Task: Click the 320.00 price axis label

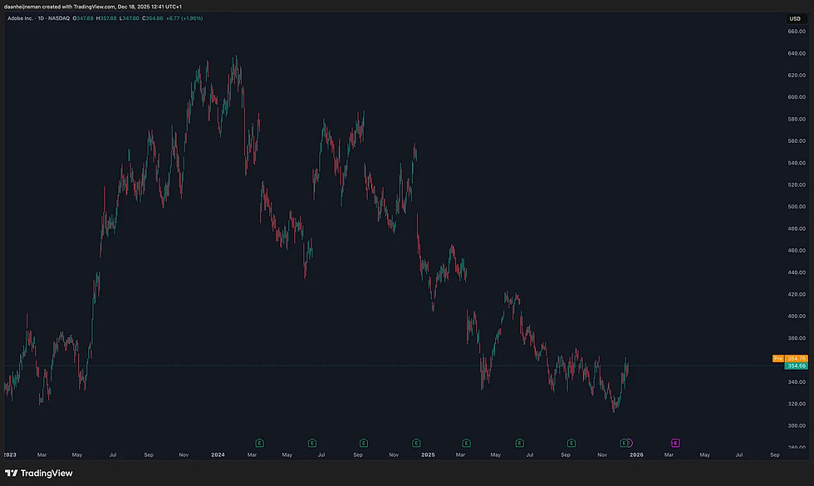Action: tap(797, 404)
